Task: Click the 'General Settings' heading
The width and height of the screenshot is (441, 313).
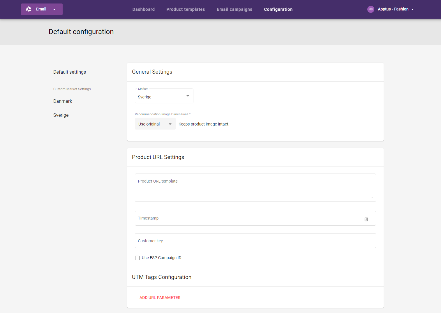Action: pyautogui.click(x=152, y=72)
